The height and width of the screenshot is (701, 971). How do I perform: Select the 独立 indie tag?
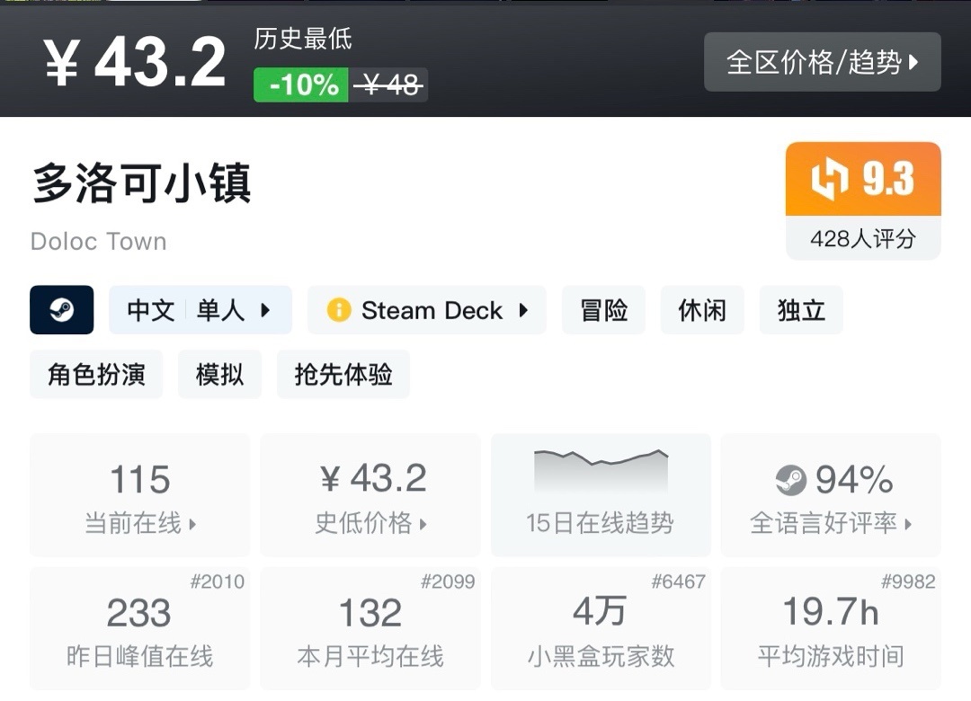click(x=801, y=310)
